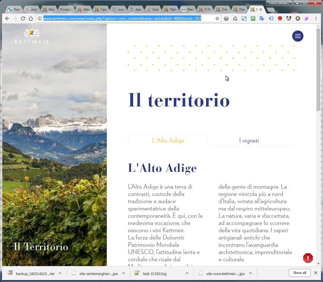This screenshot has width=323, height=282.
Task: Expand options for backup_180314023 tar download
Action: pyautogui.click(x=60, y=273)
